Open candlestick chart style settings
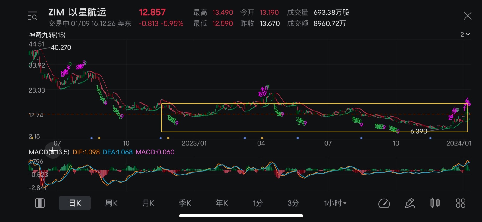The image size is (482, 222). click(435, 203)
